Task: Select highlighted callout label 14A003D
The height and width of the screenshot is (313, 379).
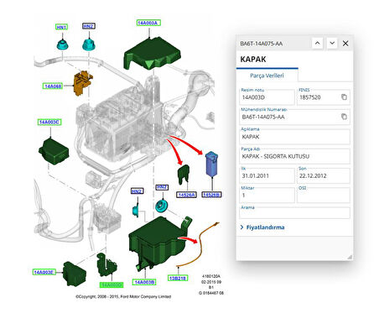Action: click(112, 284)
